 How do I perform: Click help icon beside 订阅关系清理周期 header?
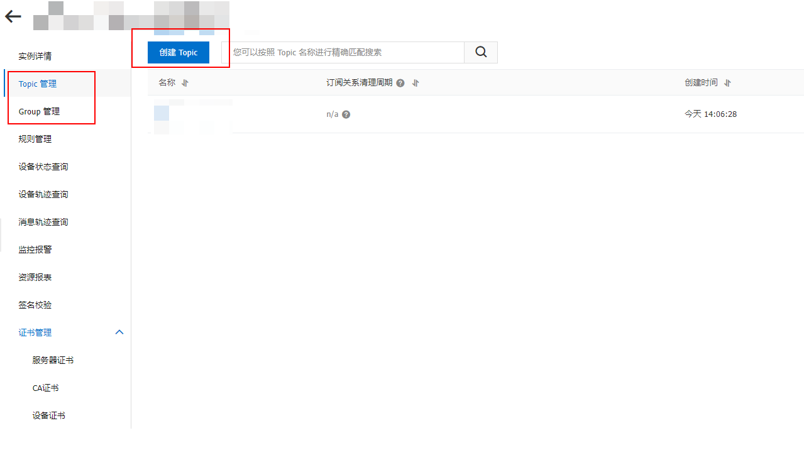(x=400, y=83)
